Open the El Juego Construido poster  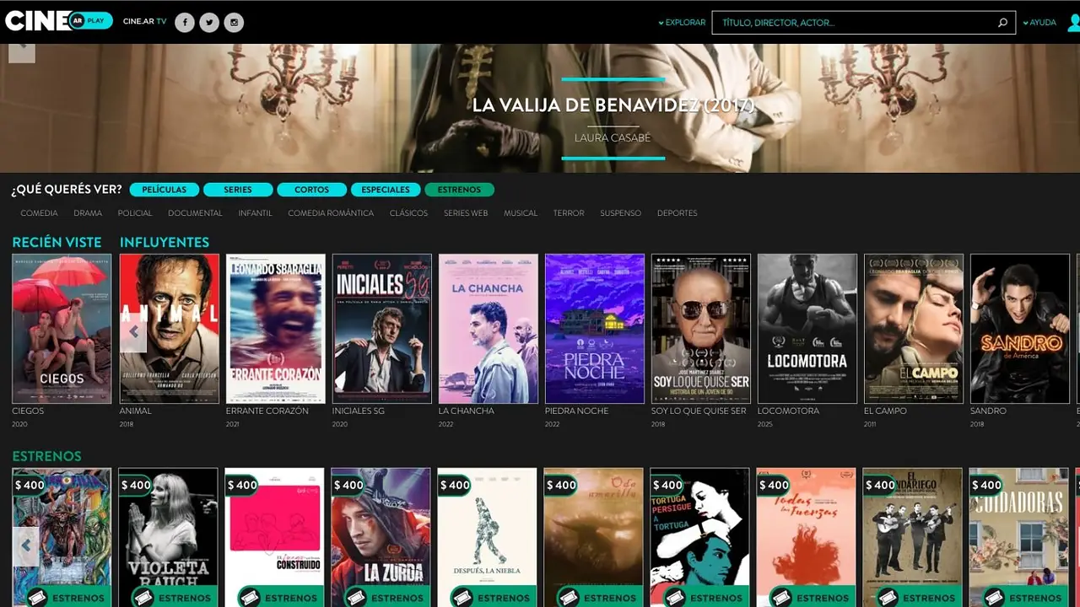(274, 537)
